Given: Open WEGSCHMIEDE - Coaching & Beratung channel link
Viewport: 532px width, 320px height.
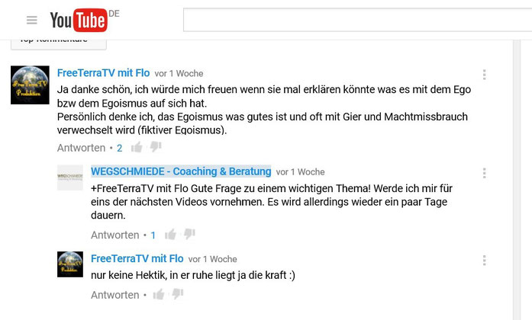Looking at the screenshot, I should [x=181, y=171].
